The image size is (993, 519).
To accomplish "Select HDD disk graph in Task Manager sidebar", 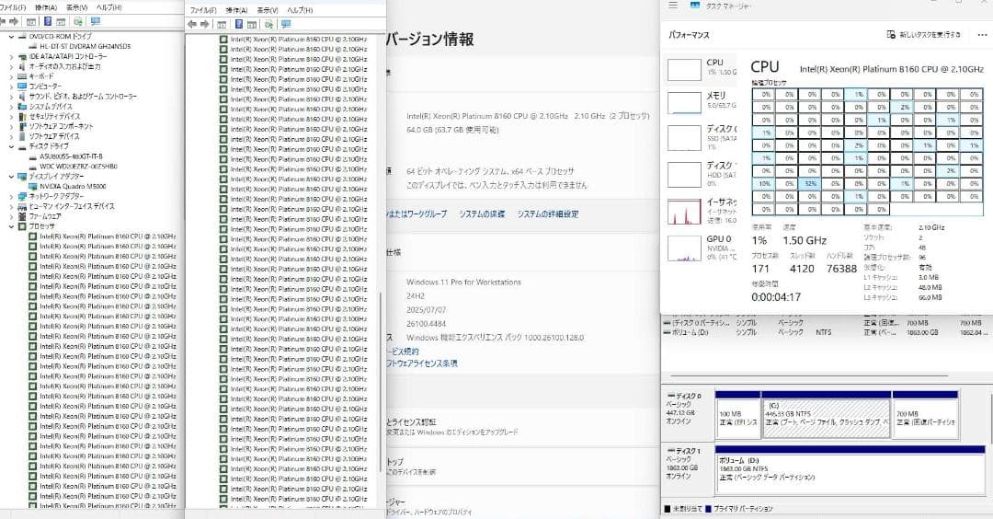I will (685, 174).
